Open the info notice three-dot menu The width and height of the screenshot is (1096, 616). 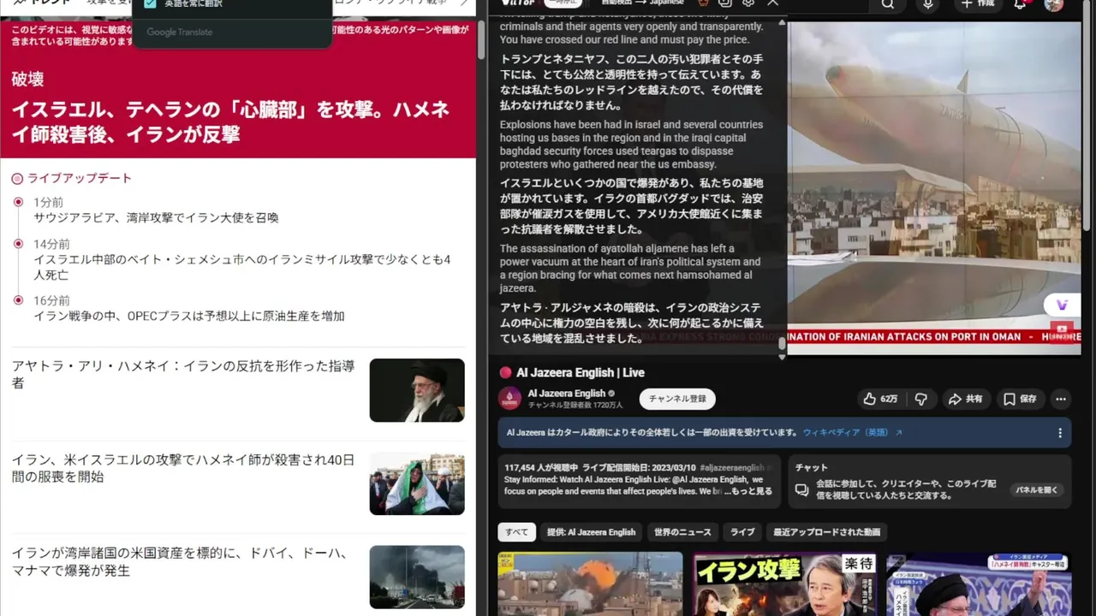(x=1059, y=433)
